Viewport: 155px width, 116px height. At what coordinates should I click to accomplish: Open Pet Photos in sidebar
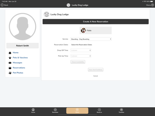click(18, 73)
